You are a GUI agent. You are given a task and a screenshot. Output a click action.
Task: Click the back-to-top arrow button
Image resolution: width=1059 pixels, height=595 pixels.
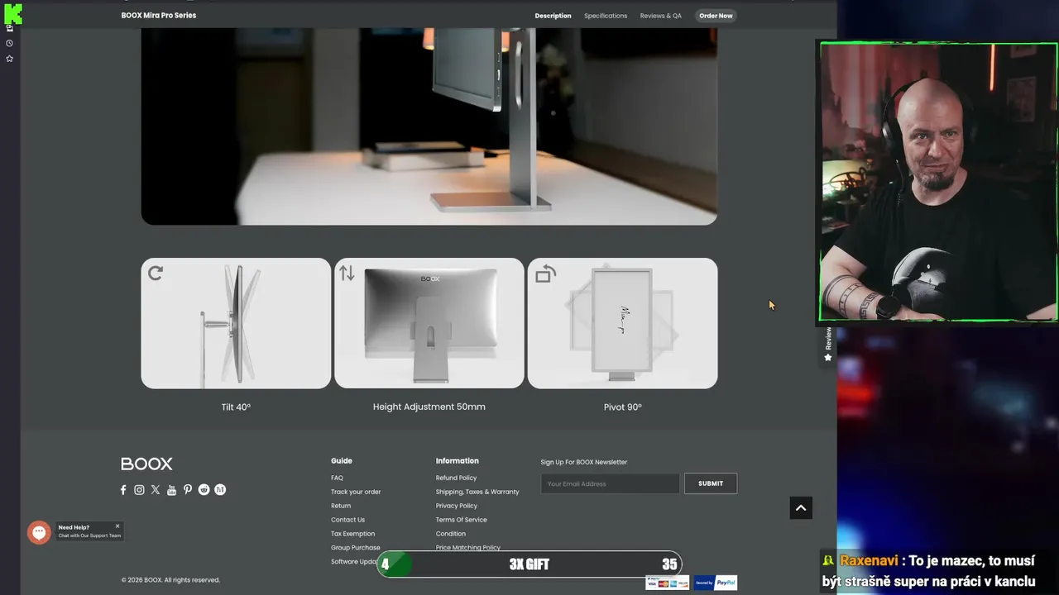pos(801,508)
